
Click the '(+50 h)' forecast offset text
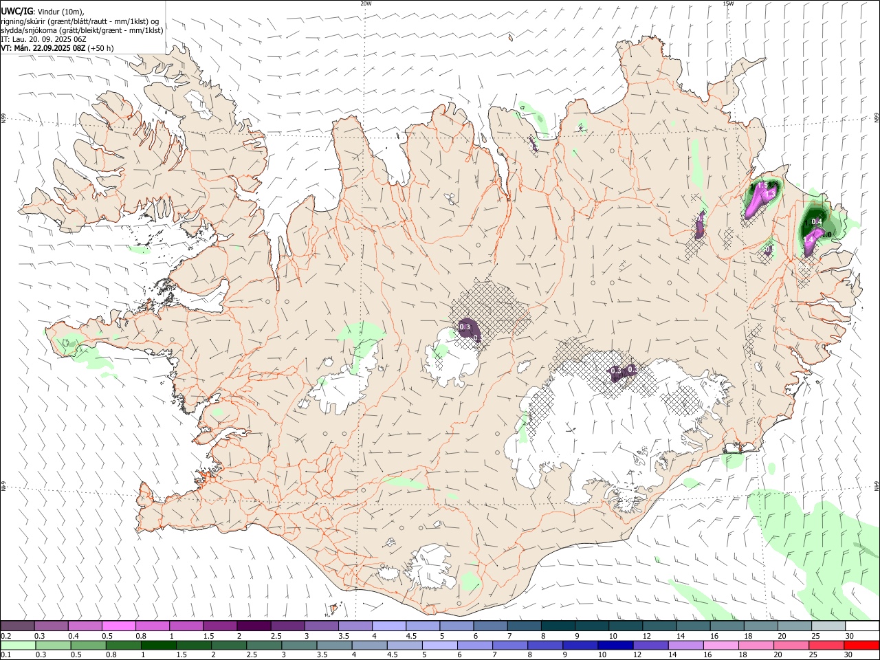pyautogui.click(x=101, y=48)
